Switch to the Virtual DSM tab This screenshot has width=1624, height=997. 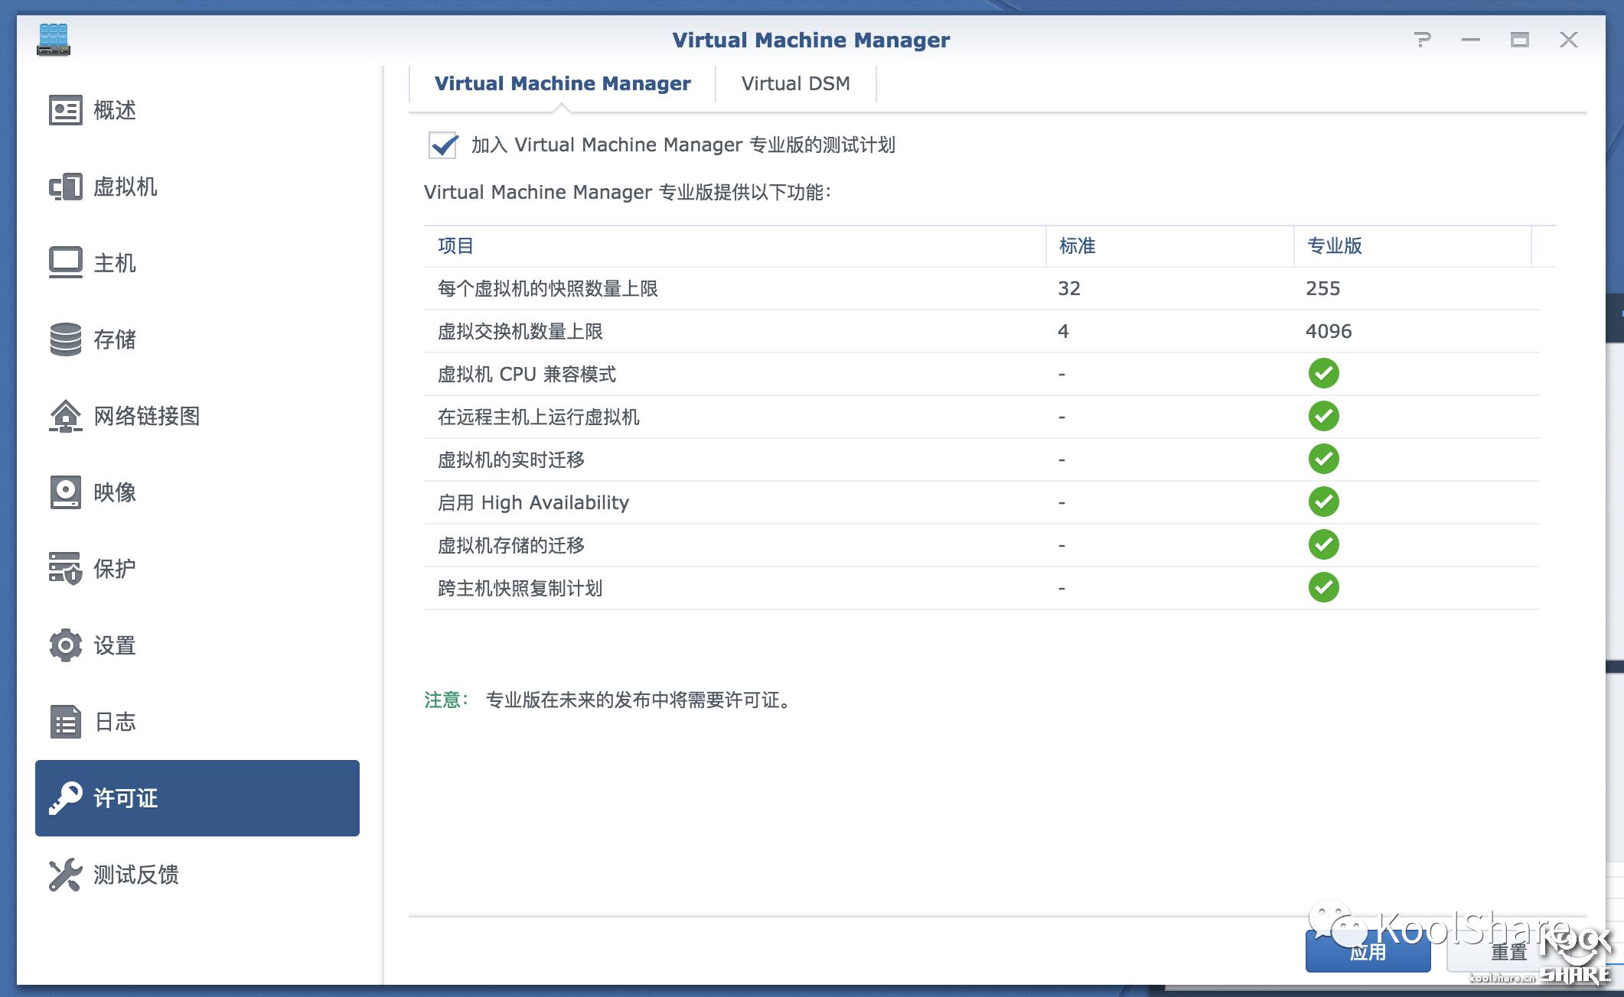coord(795,83)
